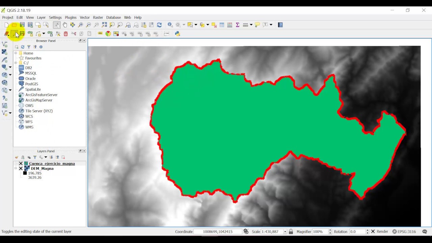Click the Add Raster Layer icon in the side toolbar
Viewport: 432px width, 243px height.
[x=4, y=52]
